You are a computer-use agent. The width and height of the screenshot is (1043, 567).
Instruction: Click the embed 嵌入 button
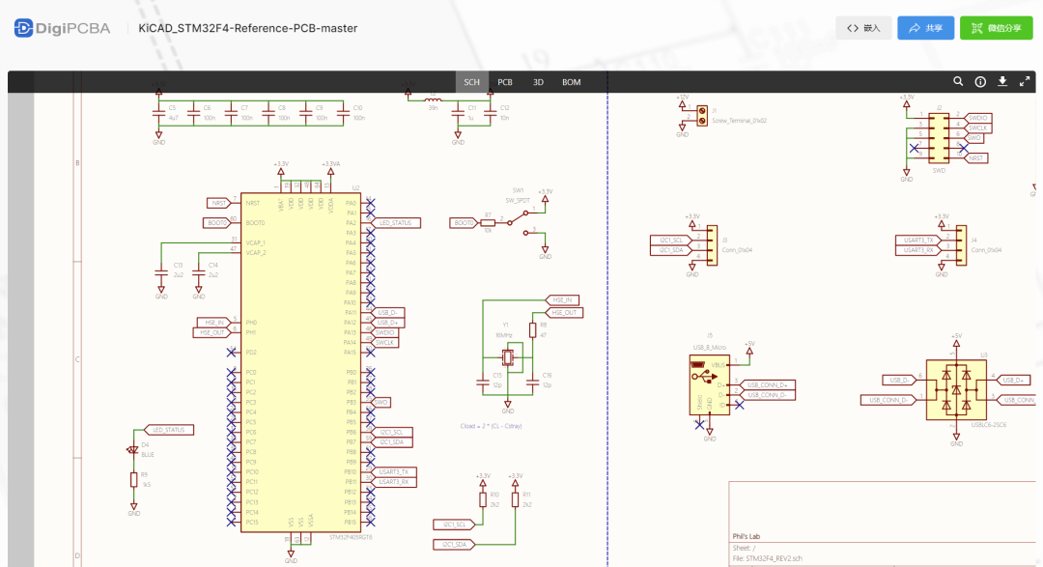(863, 28)
